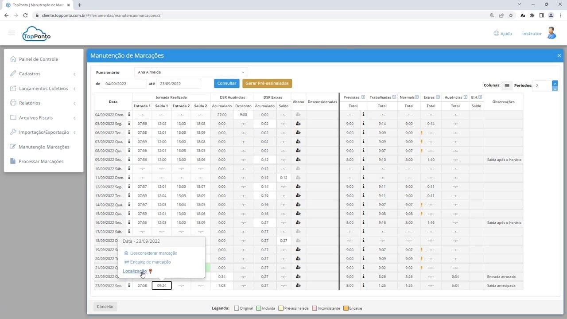Click Saída 2 cell 18:08 on 05/09/2022

pyautogui.click(x=201, y=124)
